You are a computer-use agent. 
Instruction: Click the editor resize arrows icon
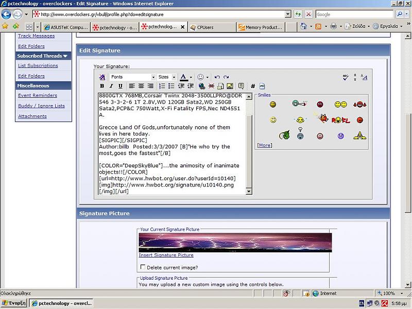(355, 77)
